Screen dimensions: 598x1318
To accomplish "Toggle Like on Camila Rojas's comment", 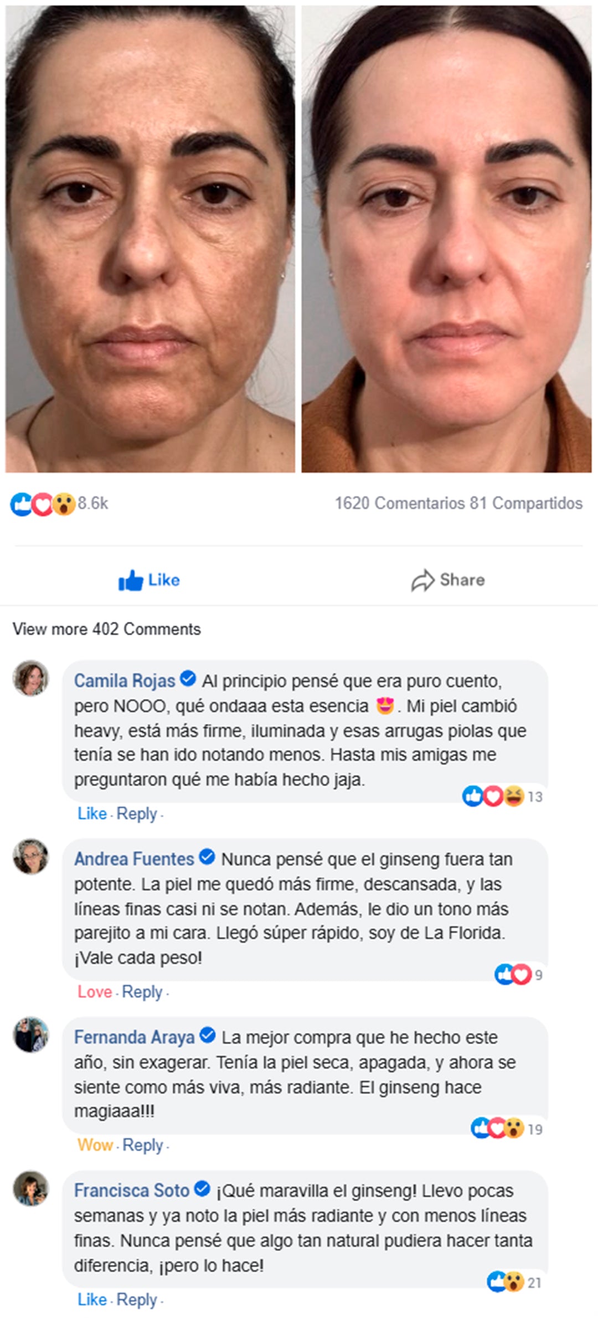I will (92, 814).
